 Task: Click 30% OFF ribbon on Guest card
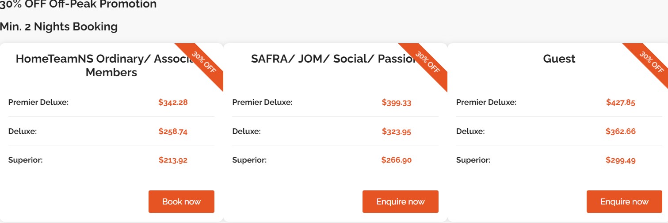652,62
